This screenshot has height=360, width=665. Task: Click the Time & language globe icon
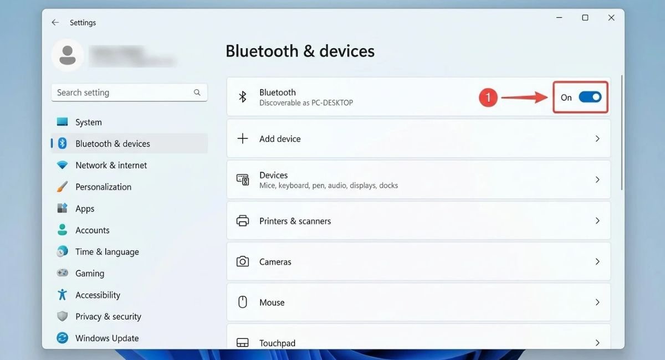pyautogui.click(x=63, y=251)
